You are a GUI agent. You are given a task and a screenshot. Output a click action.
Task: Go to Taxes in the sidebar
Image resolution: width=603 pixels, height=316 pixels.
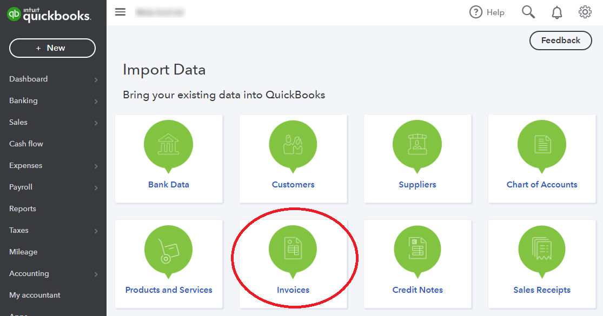point(19,230)
